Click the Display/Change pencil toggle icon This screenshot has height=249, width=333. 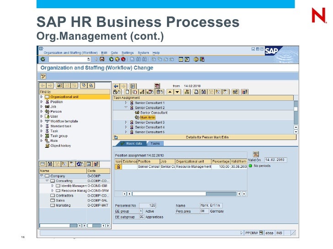[x=43, y=77]
